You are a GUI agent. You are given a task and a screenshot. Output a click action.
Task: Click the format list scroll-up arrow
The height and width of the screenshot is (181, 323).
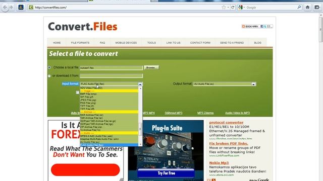pos(140,88)
